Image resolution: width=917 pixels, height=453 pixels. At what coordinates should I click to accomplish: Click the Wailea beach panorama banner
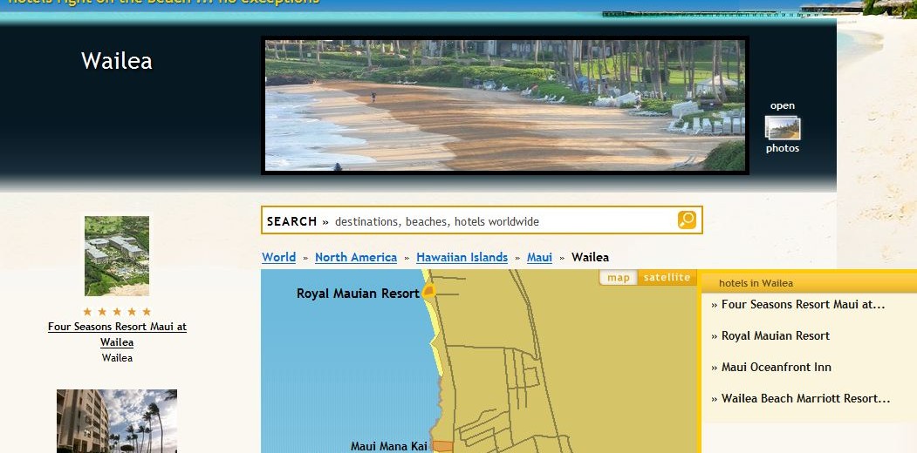point(505,105)
